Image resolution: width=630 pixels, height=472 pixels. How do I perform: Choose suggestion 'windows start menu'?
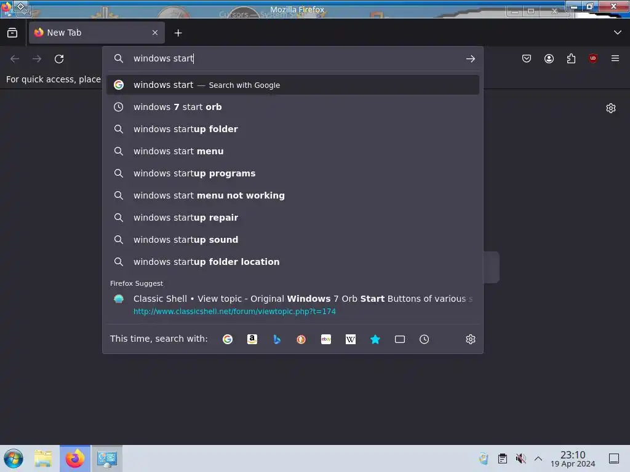tap(292, 151)
